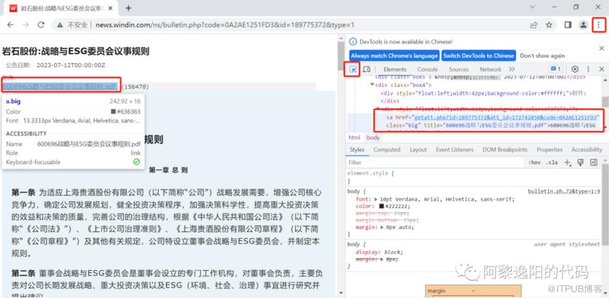
Task: Switch to the Sources tab
Action: [458, 70]
